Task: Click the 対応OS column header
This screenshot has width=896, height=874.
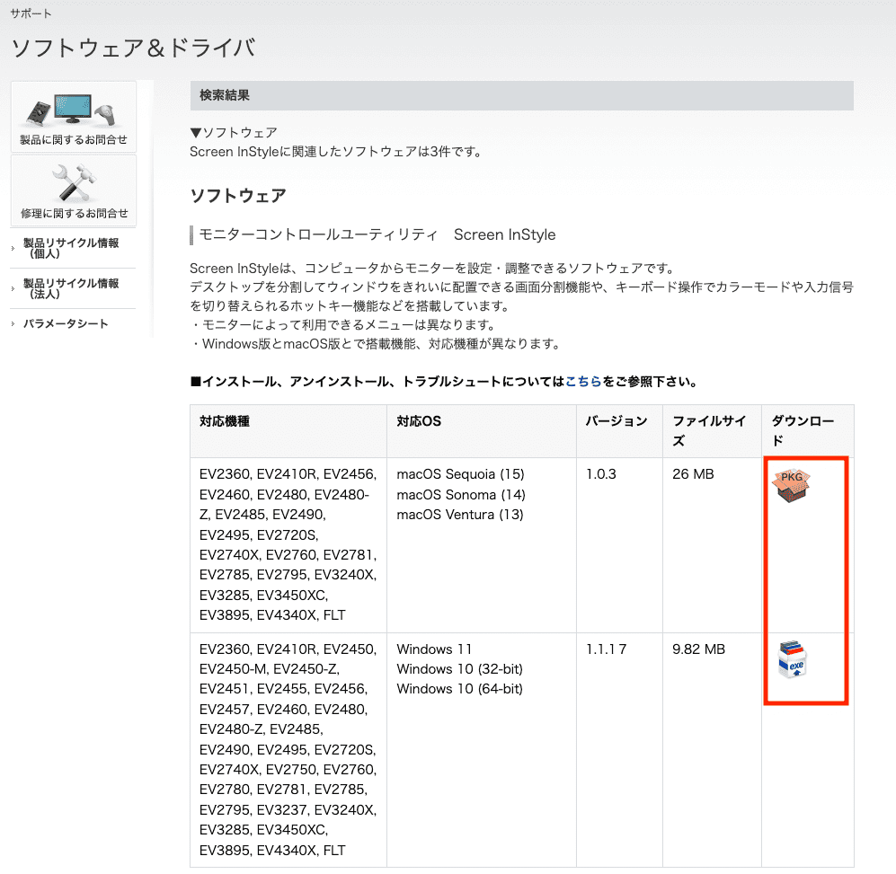Action: point(482,431)
